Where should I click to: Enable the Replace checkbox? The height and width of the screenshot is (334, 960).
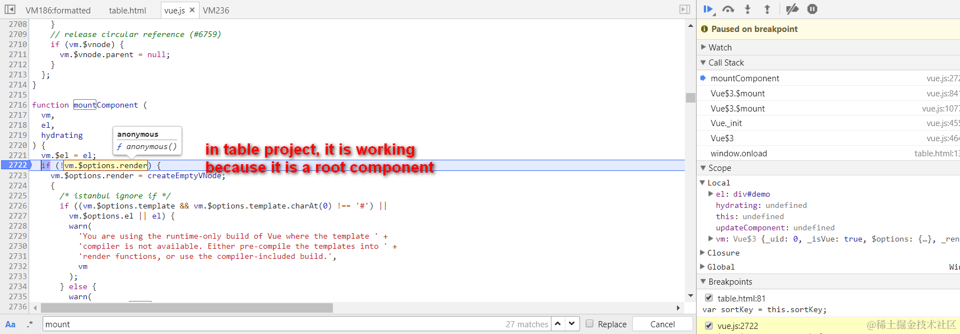[x=590, y=323]
